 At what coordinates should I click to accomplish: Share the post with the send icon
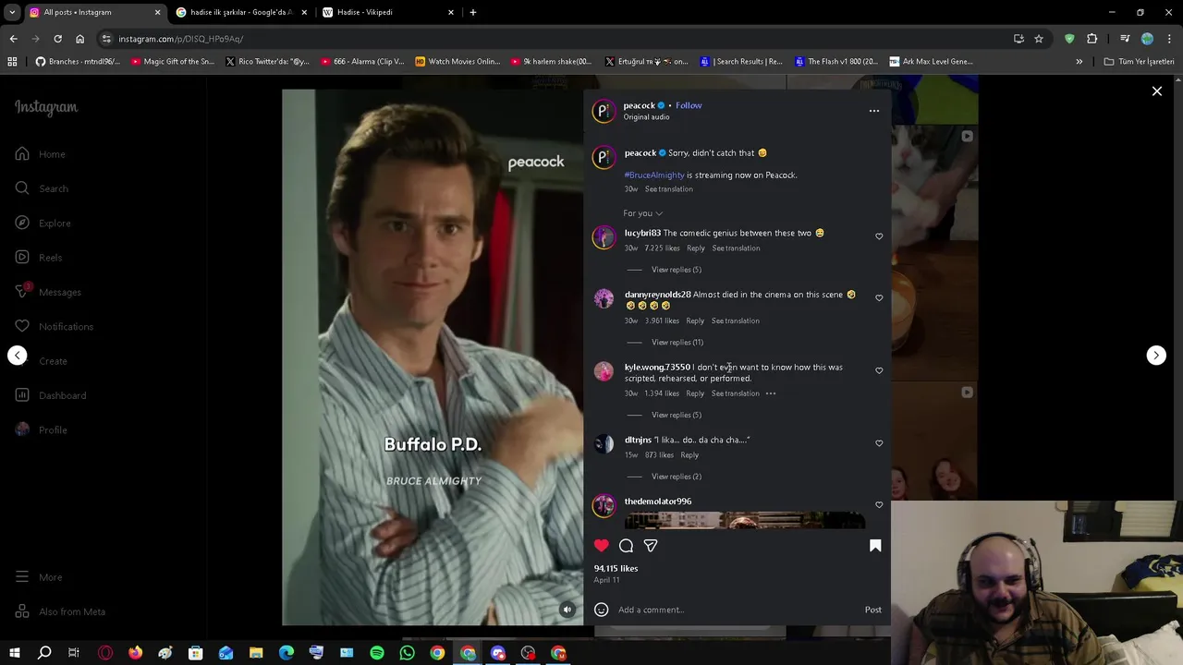[x=651, y=546]
